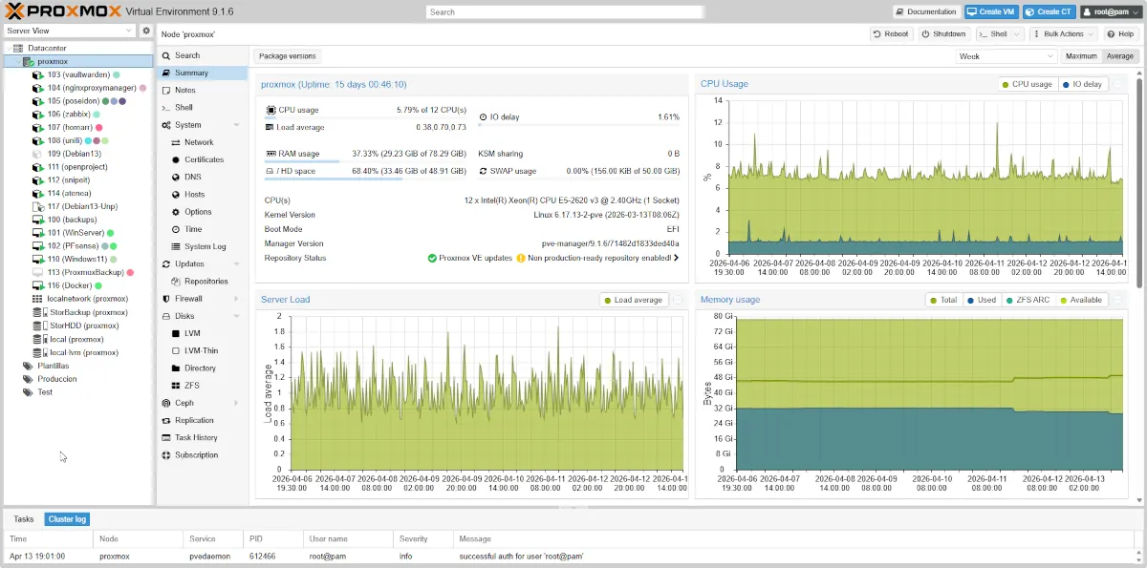The height and width of the screenshot is (568, 1147).
Task: Expand the Firewall sidebar section
Action: 189,299
